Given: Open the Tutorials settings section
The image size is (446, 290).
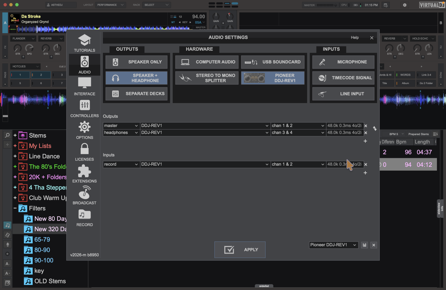Looking at the screenshot, I should pos(84,43).
